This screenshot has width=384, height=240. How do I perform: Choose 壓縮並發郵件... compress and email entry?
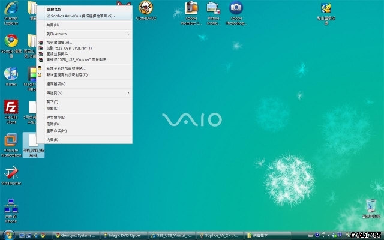tap(84, 54)
